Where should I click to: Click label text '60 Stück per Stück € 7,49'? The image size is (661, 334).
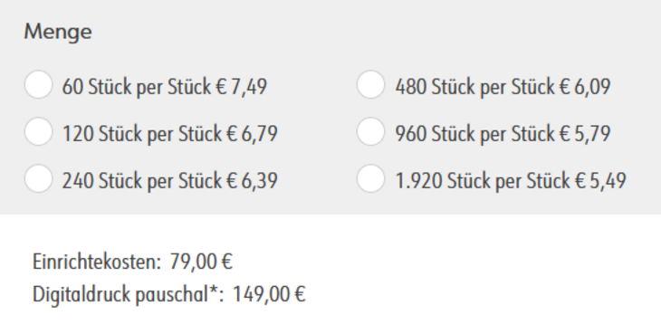(x=165, y=87)
